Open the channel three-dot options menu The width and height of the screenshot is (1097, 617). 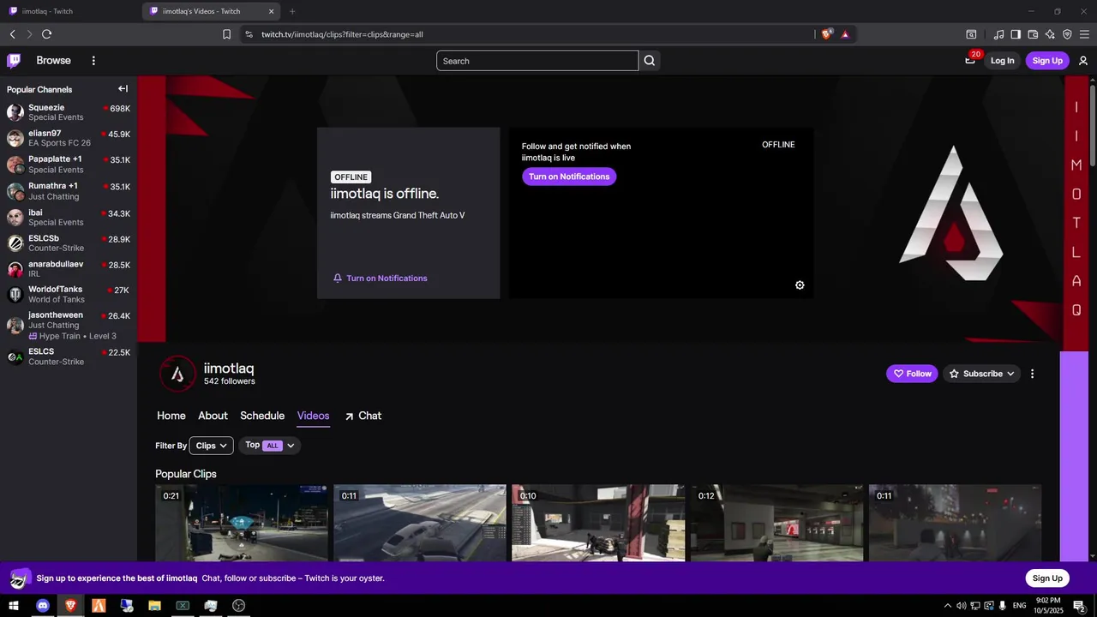click(1032, 374)
